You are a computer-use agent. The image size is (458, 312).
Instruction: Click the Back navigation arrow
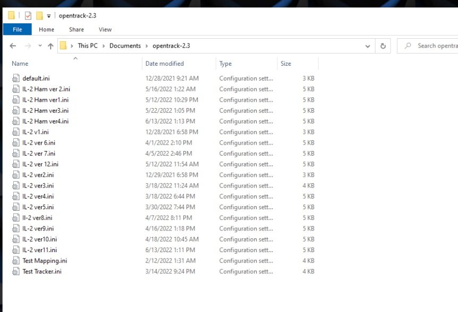[13, 46]
